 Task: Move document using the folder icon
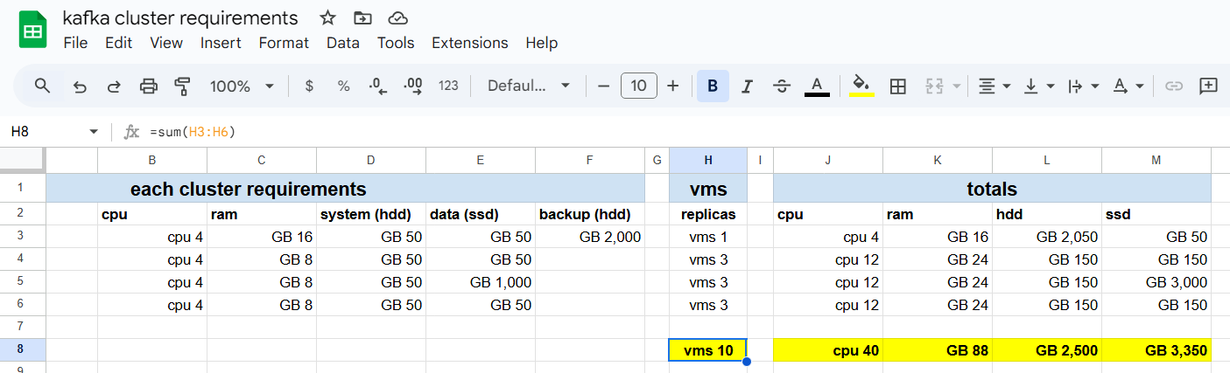[x=362, y=17]
